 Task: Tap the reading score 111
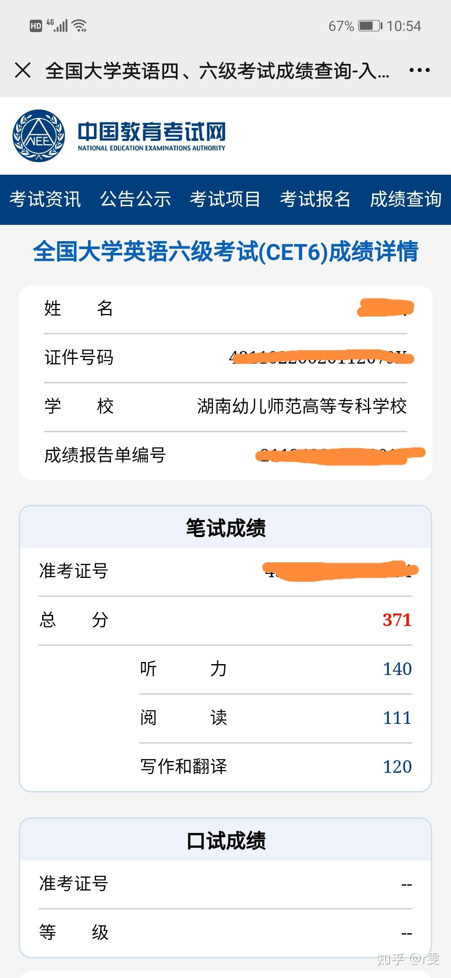[397, 718]
